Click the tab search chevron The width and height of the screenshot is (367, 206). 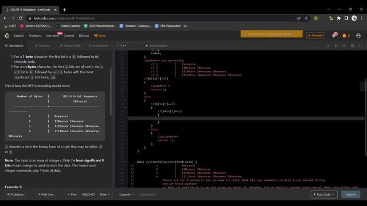tap(329, 9)
